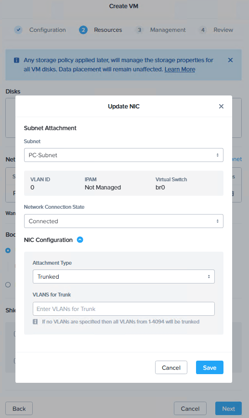Screen dimensions: 249x418
Task: Collapse the NIC Configuration section chevron
Action: tap(80, 240)
